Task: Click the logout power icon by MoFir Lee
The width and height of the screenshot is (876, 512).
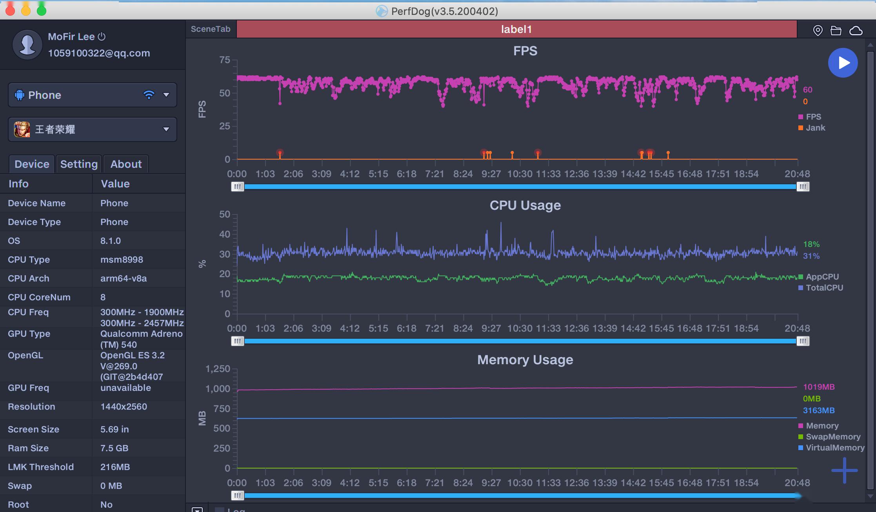Action: (x=102, y=36)
